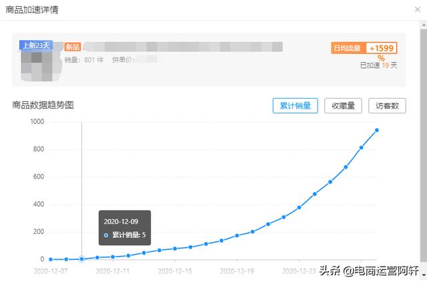Click the orange 新品 tag
427x284 pixels.
[73, 47]
